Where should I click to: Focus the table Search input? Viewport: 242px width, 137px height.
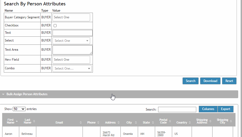tap(177, 109)
